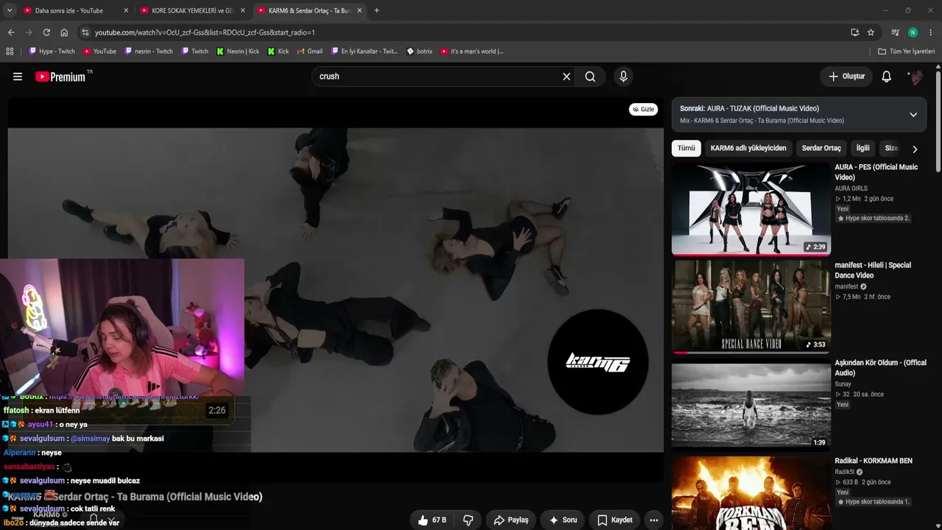This screenshot has width=942, height=530.
Task: Start voice search with microphone icon
Action: coord(623,77)
